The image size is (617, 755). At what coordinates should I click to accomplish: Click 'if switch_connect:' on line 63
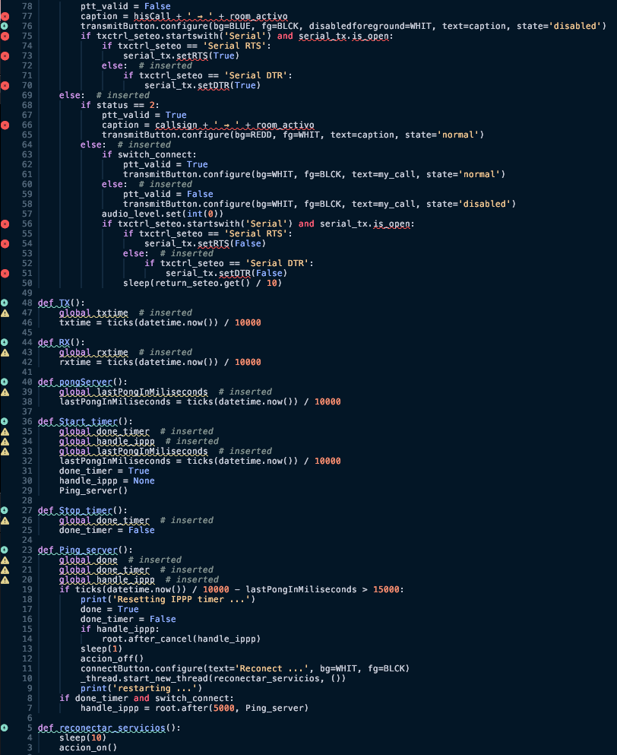tap(149, 154)
